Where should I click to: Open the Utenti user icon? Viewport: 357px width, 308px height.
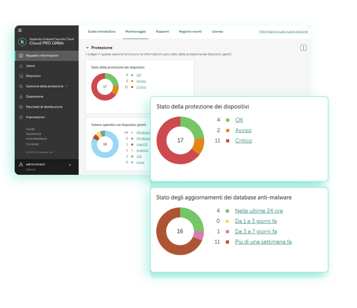tap(21, 66)
